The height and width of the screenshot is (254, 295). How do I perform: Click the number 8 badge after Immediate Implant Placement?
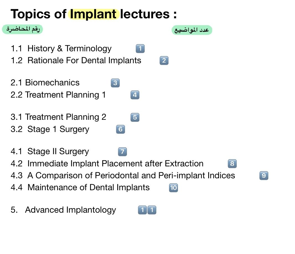(x=232, y=164)
